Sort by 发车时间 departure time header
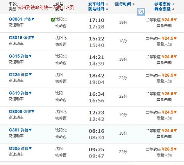The height and width of the screenshot is (165, 184). tap(96, 4)
